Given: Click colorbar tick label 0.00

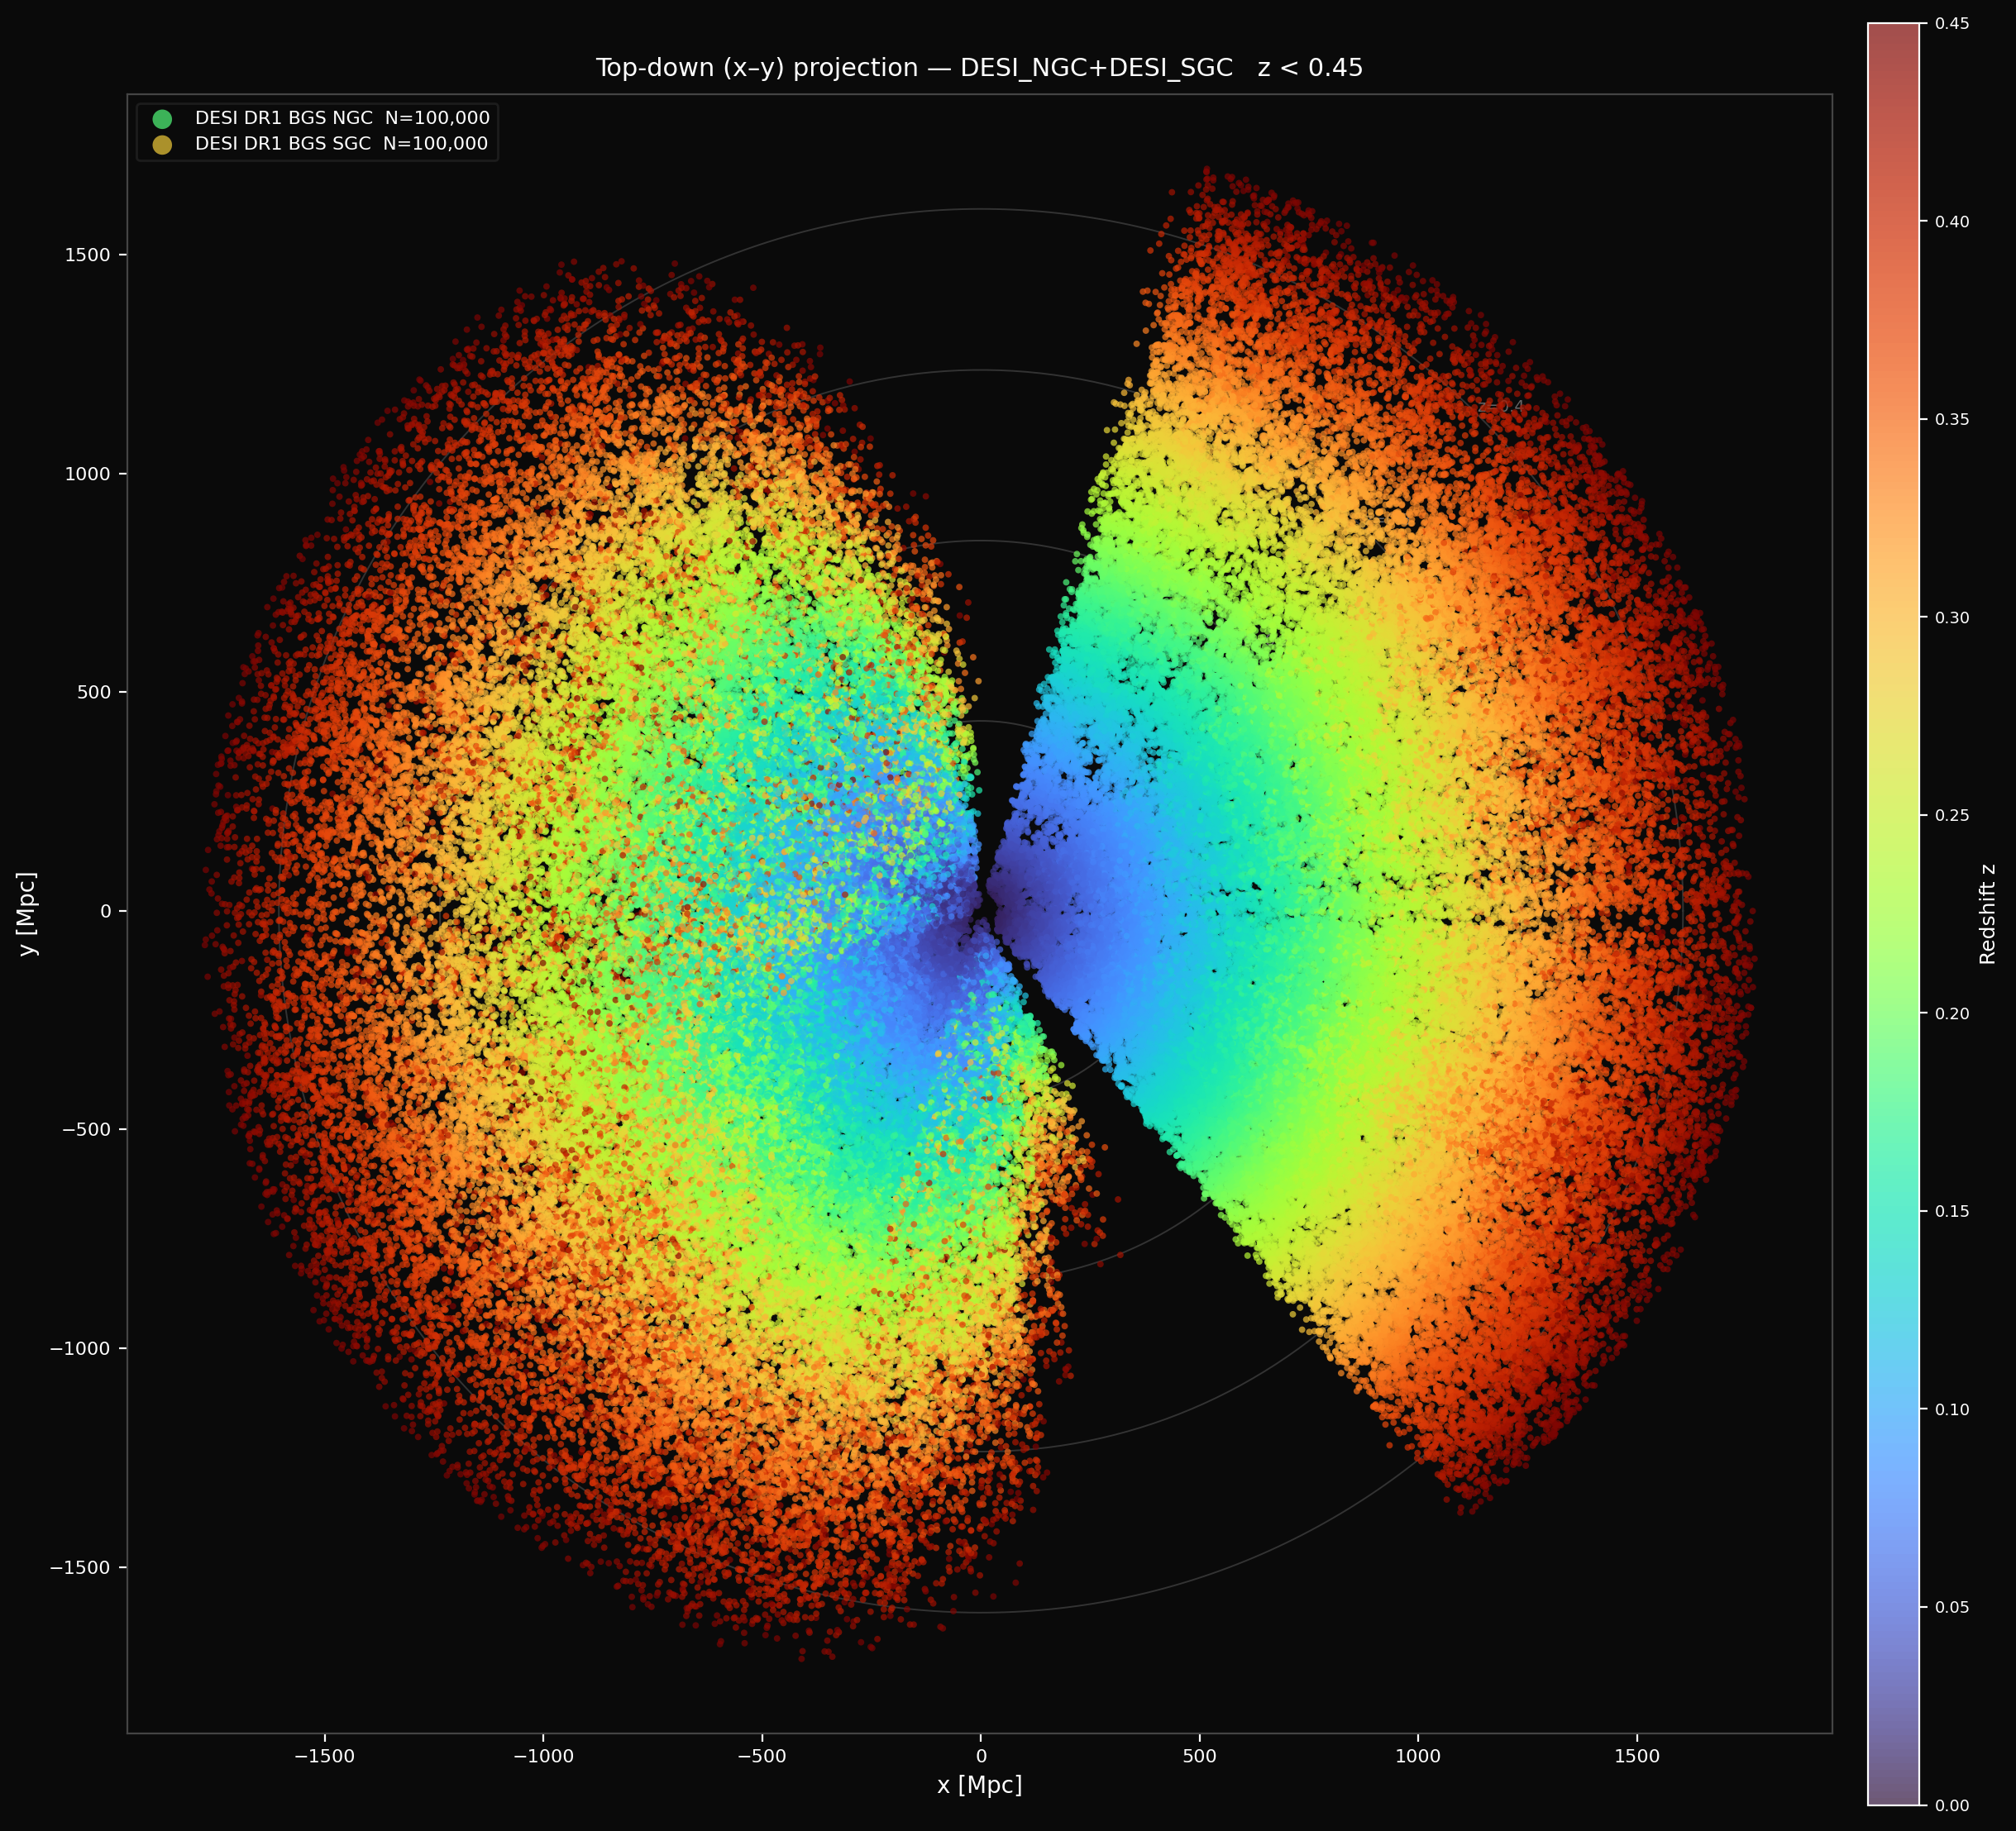Looking at the screenshot, I should pos(1951,1805).
